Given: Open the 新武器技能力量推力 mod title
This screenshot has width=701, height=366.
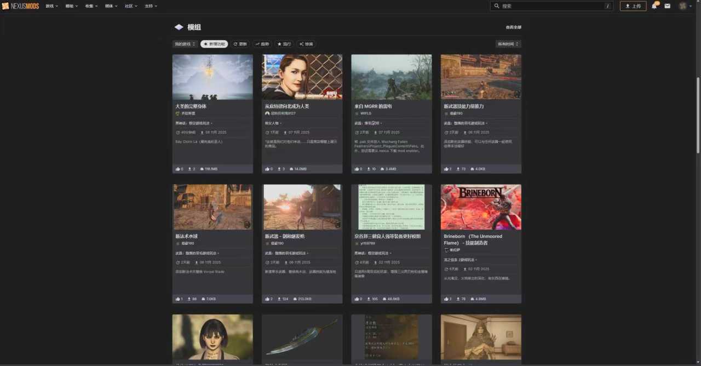Looking at the screenshot, I should [x=464, y=106].
